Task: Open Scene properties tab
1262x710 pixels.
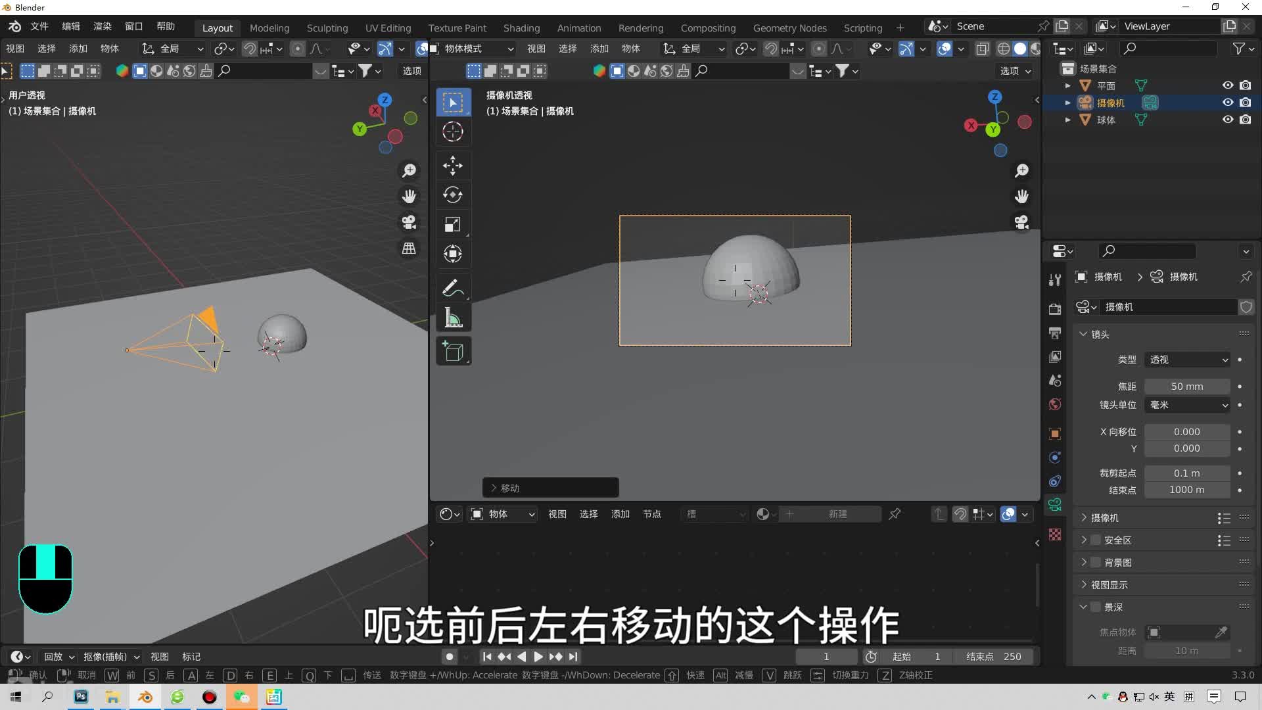Action: (1055, 380)
